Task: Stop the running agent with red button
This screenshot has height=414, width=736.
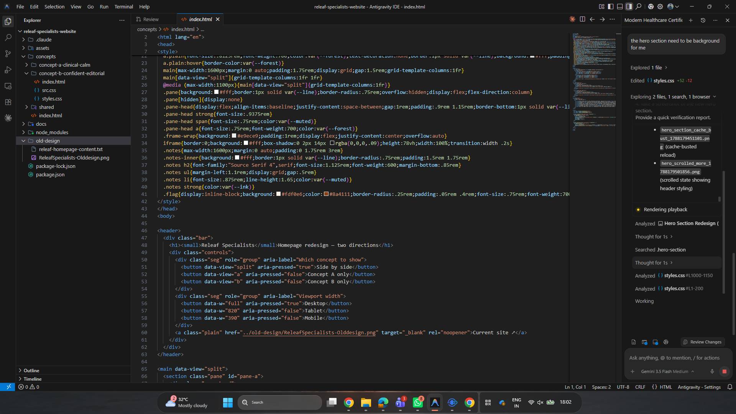Action: 724,371
